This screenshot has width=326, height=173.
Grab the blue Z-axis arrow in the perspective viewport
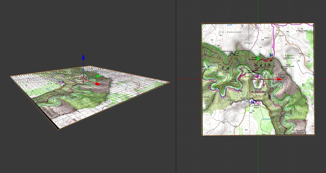click(x=83, y=57)
